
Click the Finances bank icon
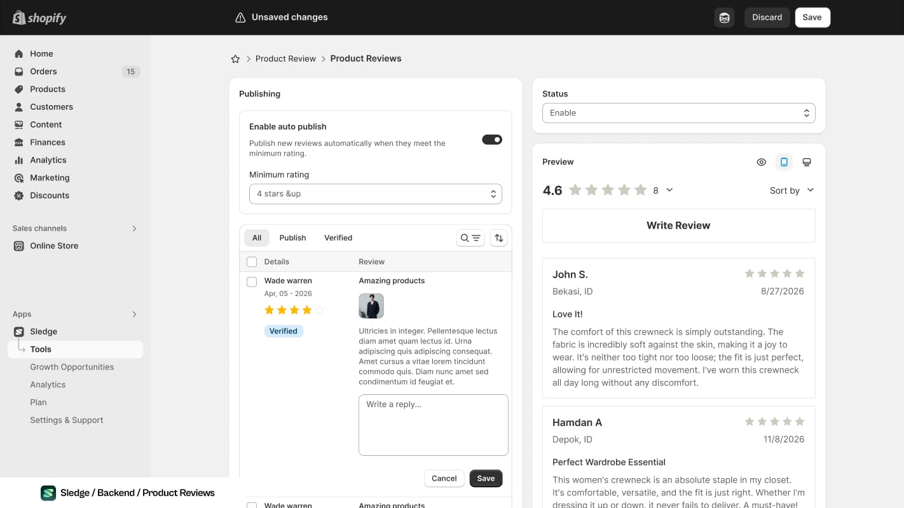(x=19, y=143)
